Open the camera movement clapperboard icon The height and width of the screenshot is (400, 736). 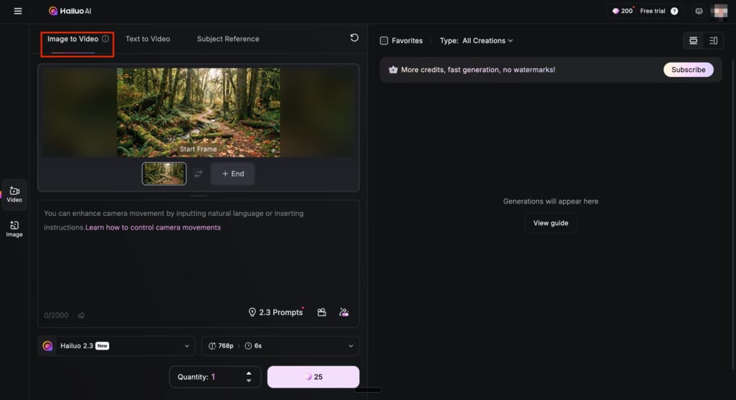(321, 312)
